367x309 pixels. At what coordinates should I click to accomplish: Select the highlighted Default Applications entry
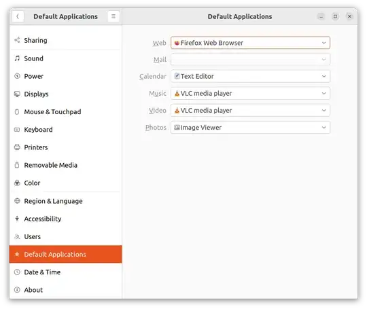click(x=65, y=254)
